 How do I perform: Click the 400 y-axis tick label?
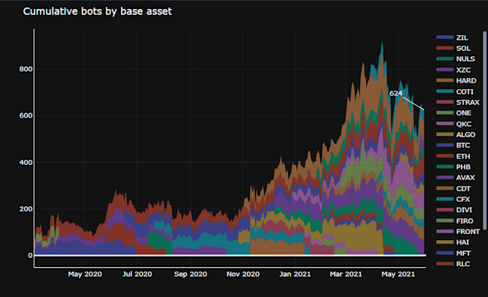26,162
